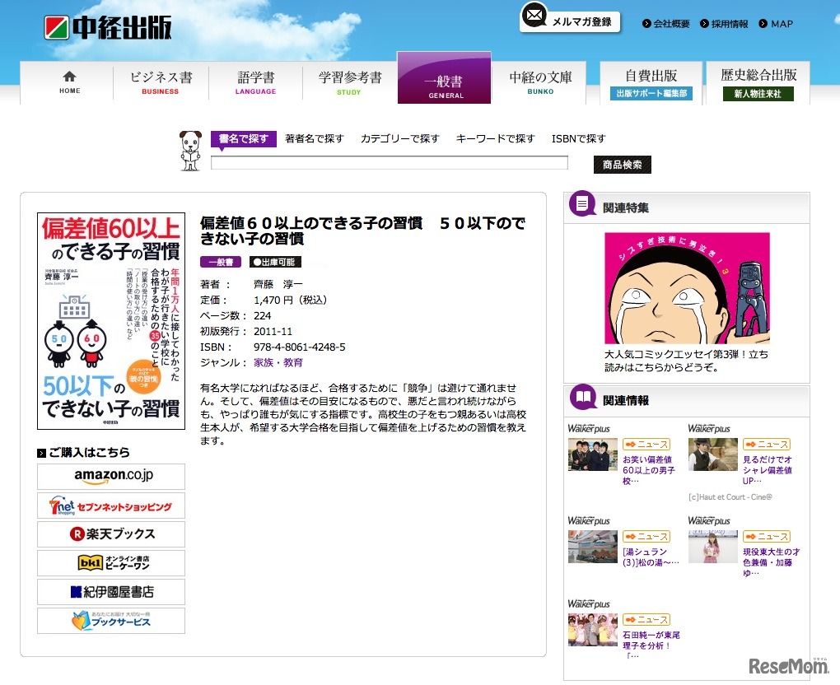Viewport: 840px width, 685px height.
Task: Click the 商品検索 button
Action: [x=622, y=165]
